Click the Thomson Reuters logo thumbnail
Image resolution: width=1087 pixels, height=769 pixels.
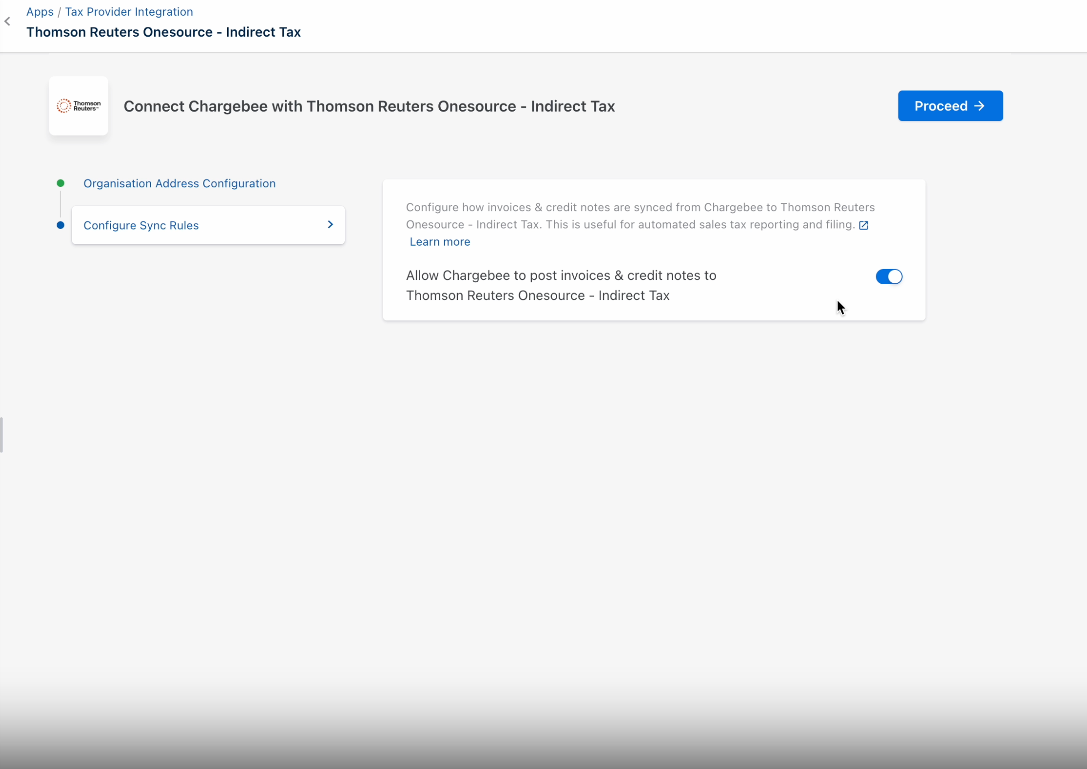tap(78, 106)
